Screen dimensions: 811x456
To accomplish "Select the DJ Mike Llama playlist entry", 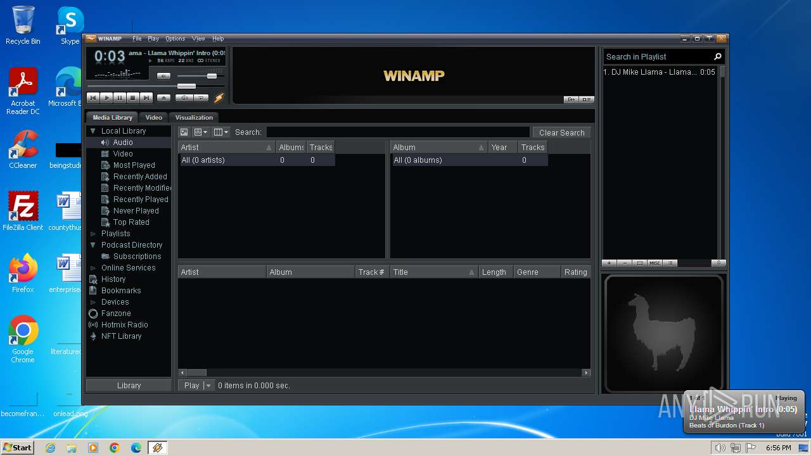I will tap(659, 72).
